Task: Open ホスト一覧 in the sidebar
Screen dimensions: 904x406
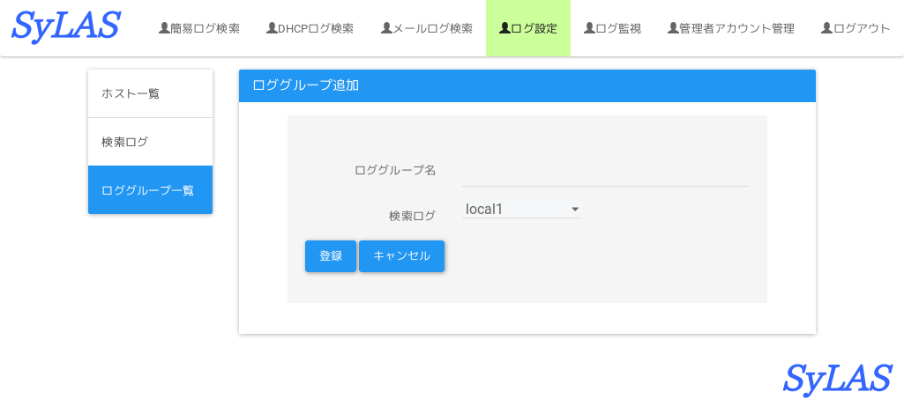Action: 151,94
